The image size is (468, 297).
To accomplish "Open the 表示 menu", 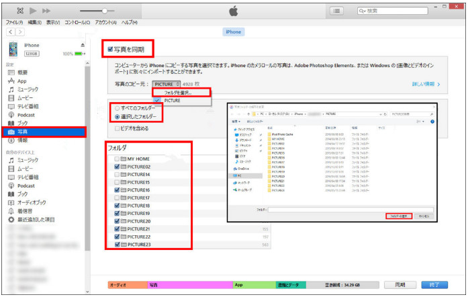I will pyautogui.click(x=53, y=22).
